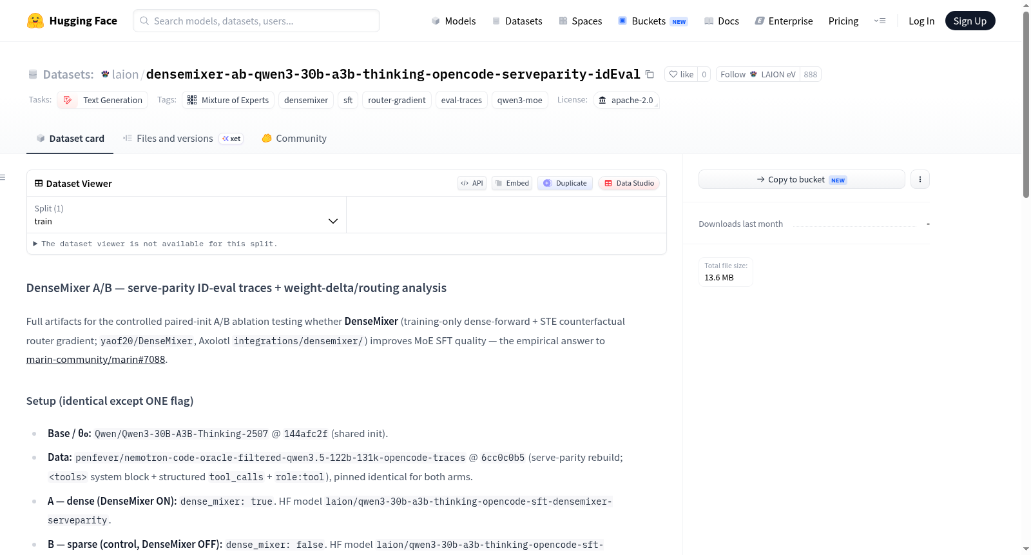Open the train split dropdown
The height and width of the screenshot is (555, 1031).
click(x=186, y=215)
